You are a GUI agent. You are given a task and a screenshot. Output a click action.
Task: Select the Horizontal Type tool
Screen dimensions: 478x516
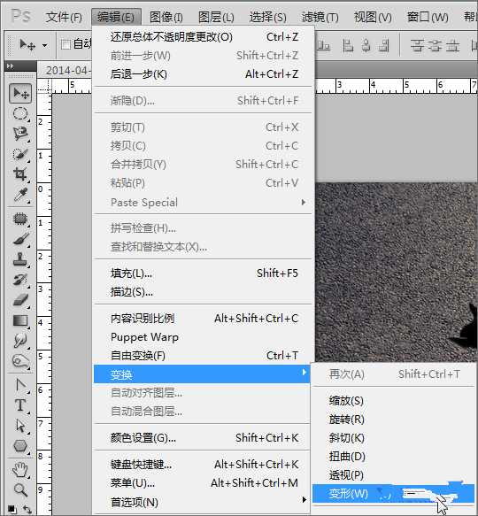(20, 405)
